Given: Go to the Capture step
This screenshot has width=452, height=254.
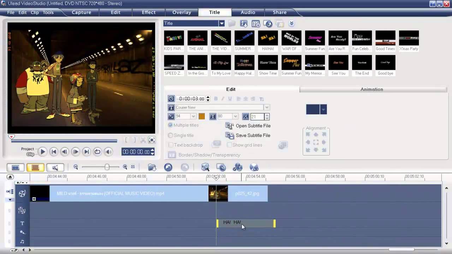Looking at the screenshot, I should 82,12.
